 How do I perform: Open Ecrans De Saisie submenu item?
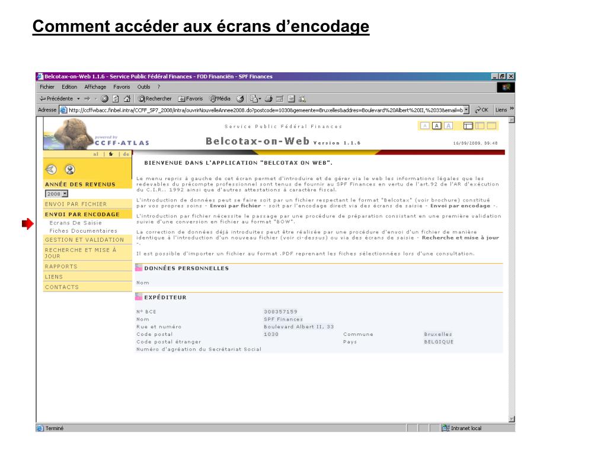pyautogui.click(x=75, y=223)
